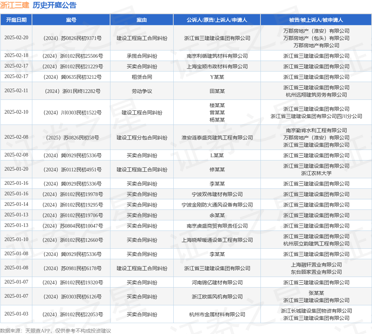372x334 pixels.
Task: Click the date cell 2025-01-03
Action: pyautogui.click(x=16, y=314)
